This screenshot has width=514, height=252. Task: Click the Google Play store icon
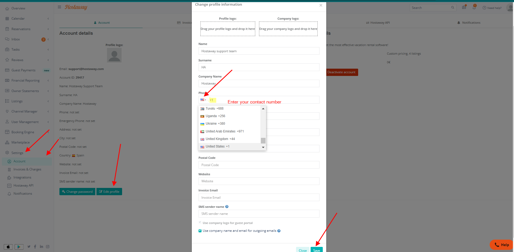[x=19, y=247]
